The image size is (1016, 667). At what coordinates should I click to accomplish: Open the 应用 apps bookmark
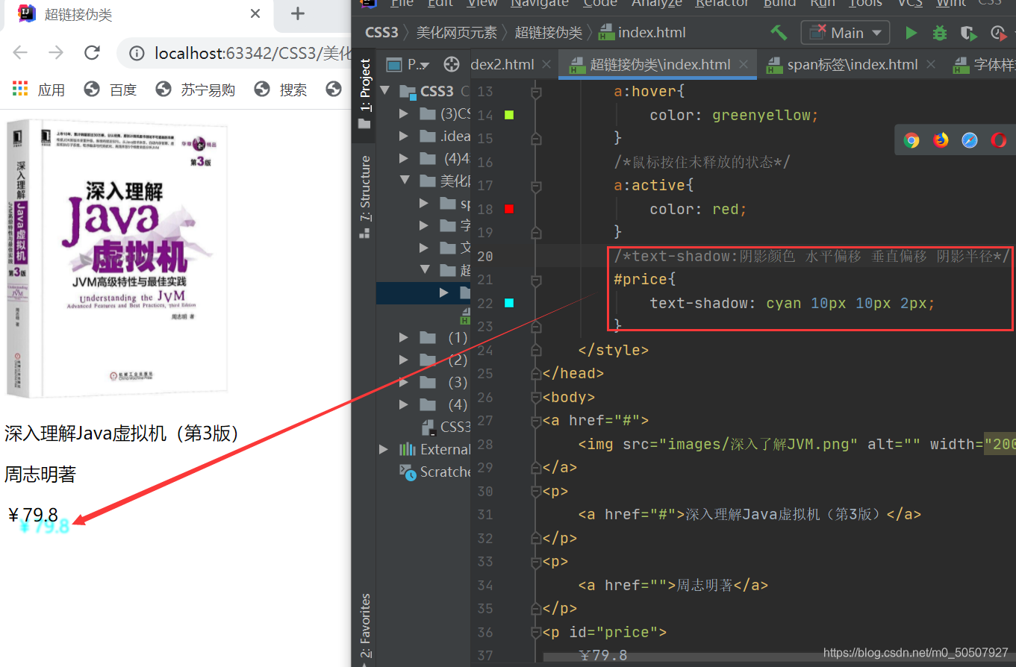(x=39, y=90)
